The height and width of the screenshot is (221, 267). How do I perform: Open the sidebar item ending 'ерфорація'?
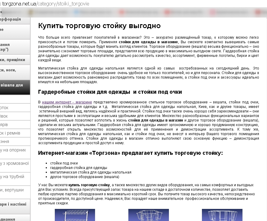coord(15,21)
